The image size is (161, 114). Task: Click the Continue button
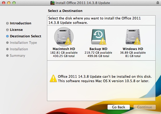tap(144, 107)
